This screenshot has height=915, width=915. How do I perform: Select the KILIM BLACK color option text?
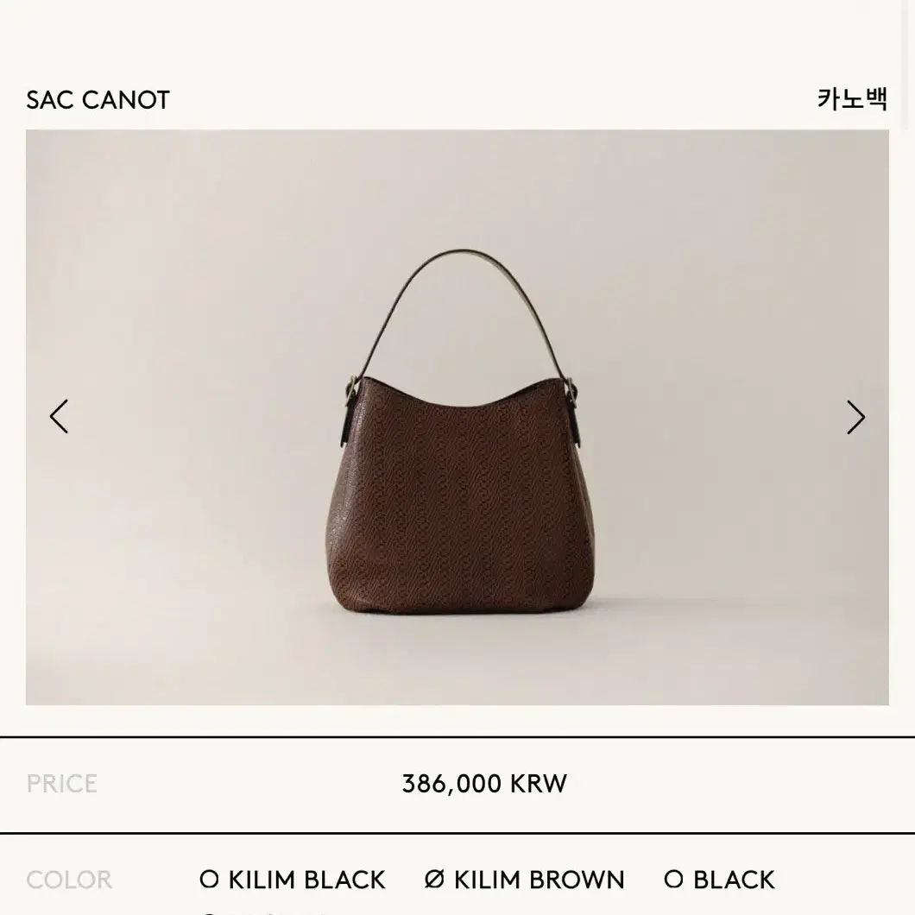[306, 880]
